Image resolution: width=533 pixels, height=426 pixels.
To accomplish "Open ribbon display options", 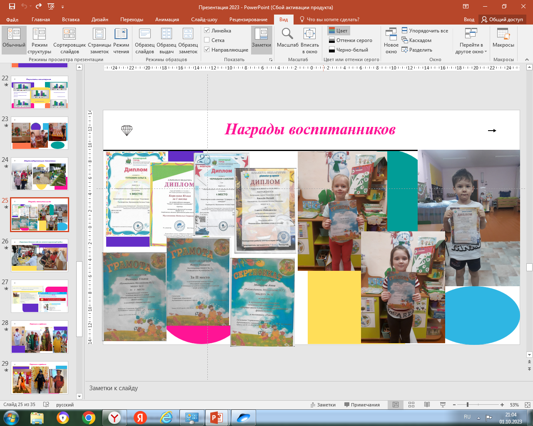I will pyautogui.click(x=466, y=7).
